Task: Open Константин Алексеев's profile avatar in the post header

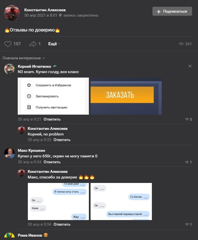Action: [x=12, y=13]
